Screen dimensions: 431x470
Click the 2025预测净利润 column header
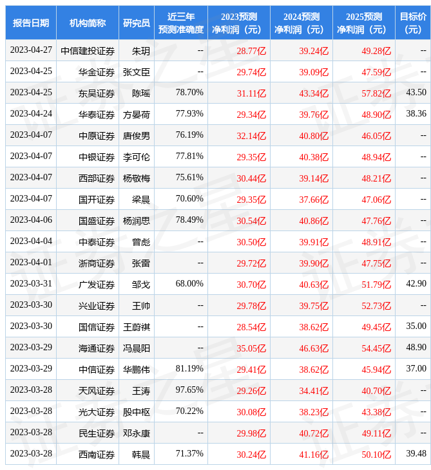point(364,23)
